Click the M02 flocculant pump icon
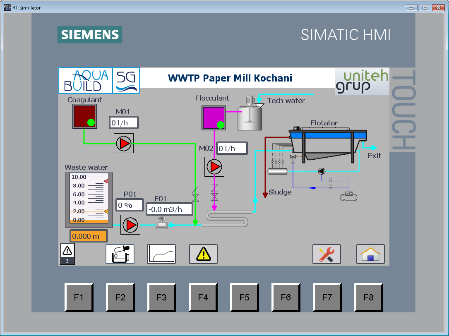Viewport: 449px width, 336px height. (214, 167)
